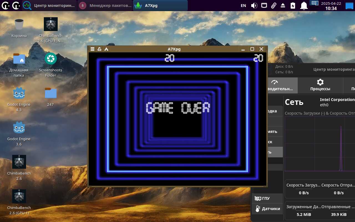Click the center score 20 in A7Xpg
355x222 pixels.
[x=169, y=58]
